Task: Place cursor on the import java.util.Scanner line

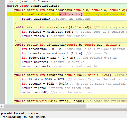Action: (x=30, y=1)
